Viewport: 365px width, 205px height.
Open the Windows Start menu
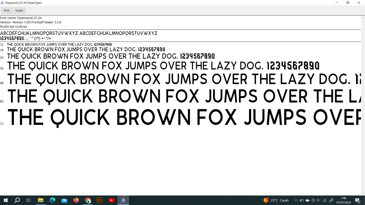tap(6, 200)
